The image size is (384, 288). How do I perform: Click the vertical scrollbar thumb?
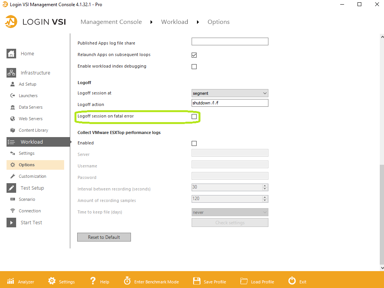point(382,214)
